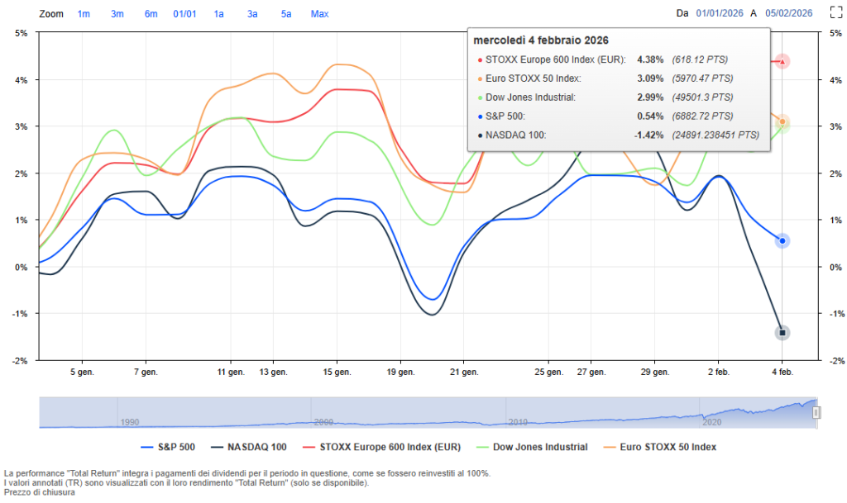Viewport: 847px width, 503px height.
Task: Edit the end date 05/02/2026
Action: pos(788,13)
